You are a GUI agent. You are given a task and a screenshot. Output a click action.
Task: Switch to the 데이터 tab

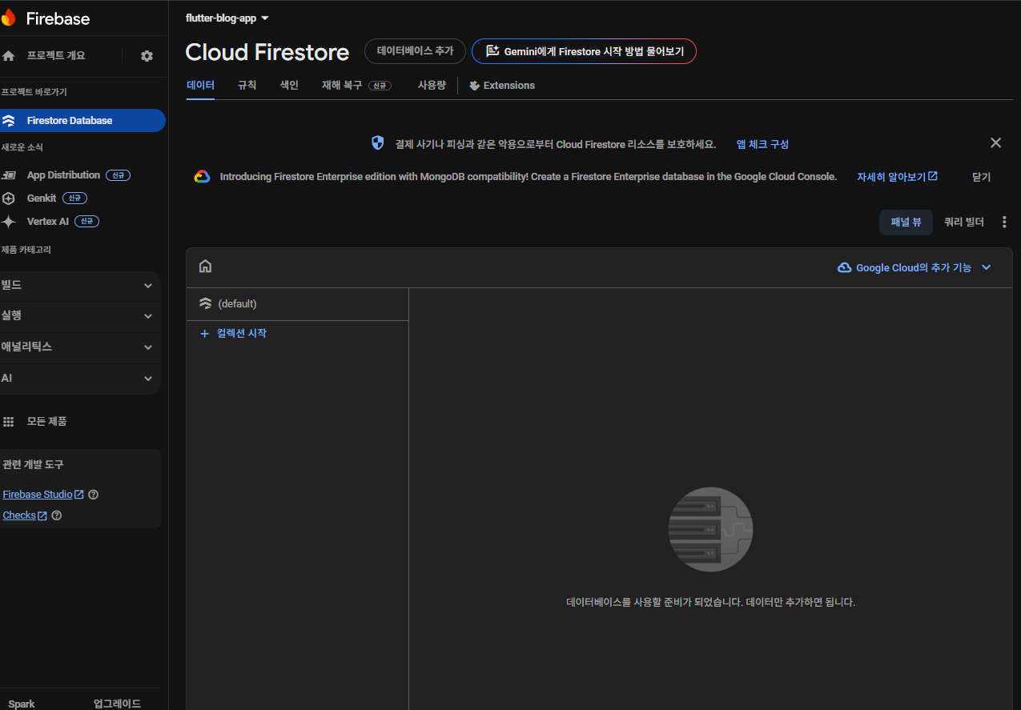point(200,86)
